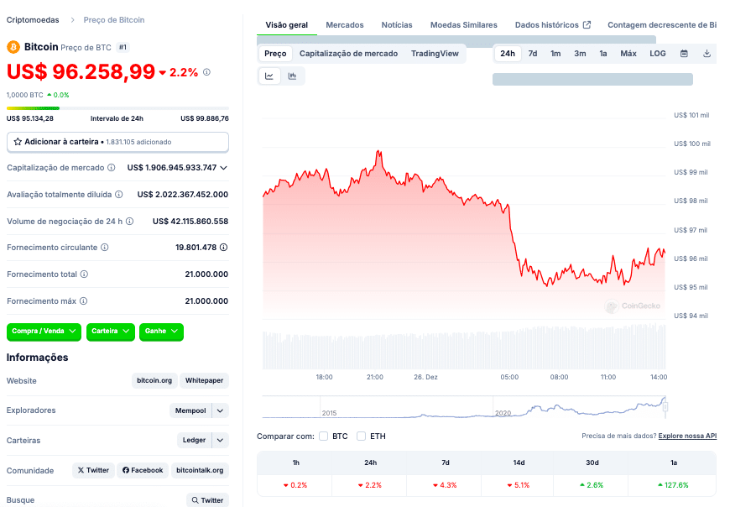This screenshot has width=730, height=507.
Task: Select the 1a chart range
Action: click(603, 54)
